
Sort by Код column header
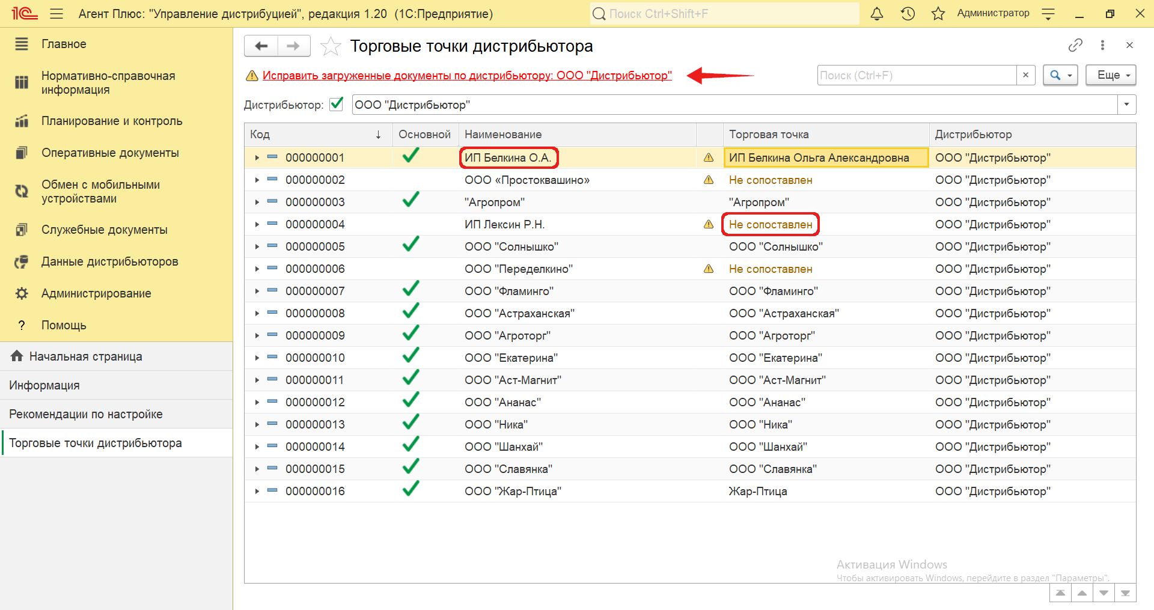click(318, 135)
